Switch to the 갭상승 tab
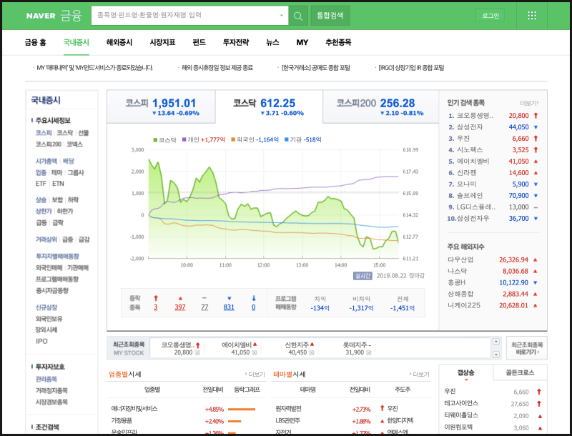The height and width of the screenshot is (436, 572). click(466, 372)
